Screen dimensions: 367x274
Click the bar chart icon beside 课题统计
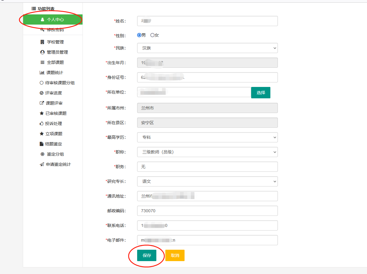pos(42,73)
